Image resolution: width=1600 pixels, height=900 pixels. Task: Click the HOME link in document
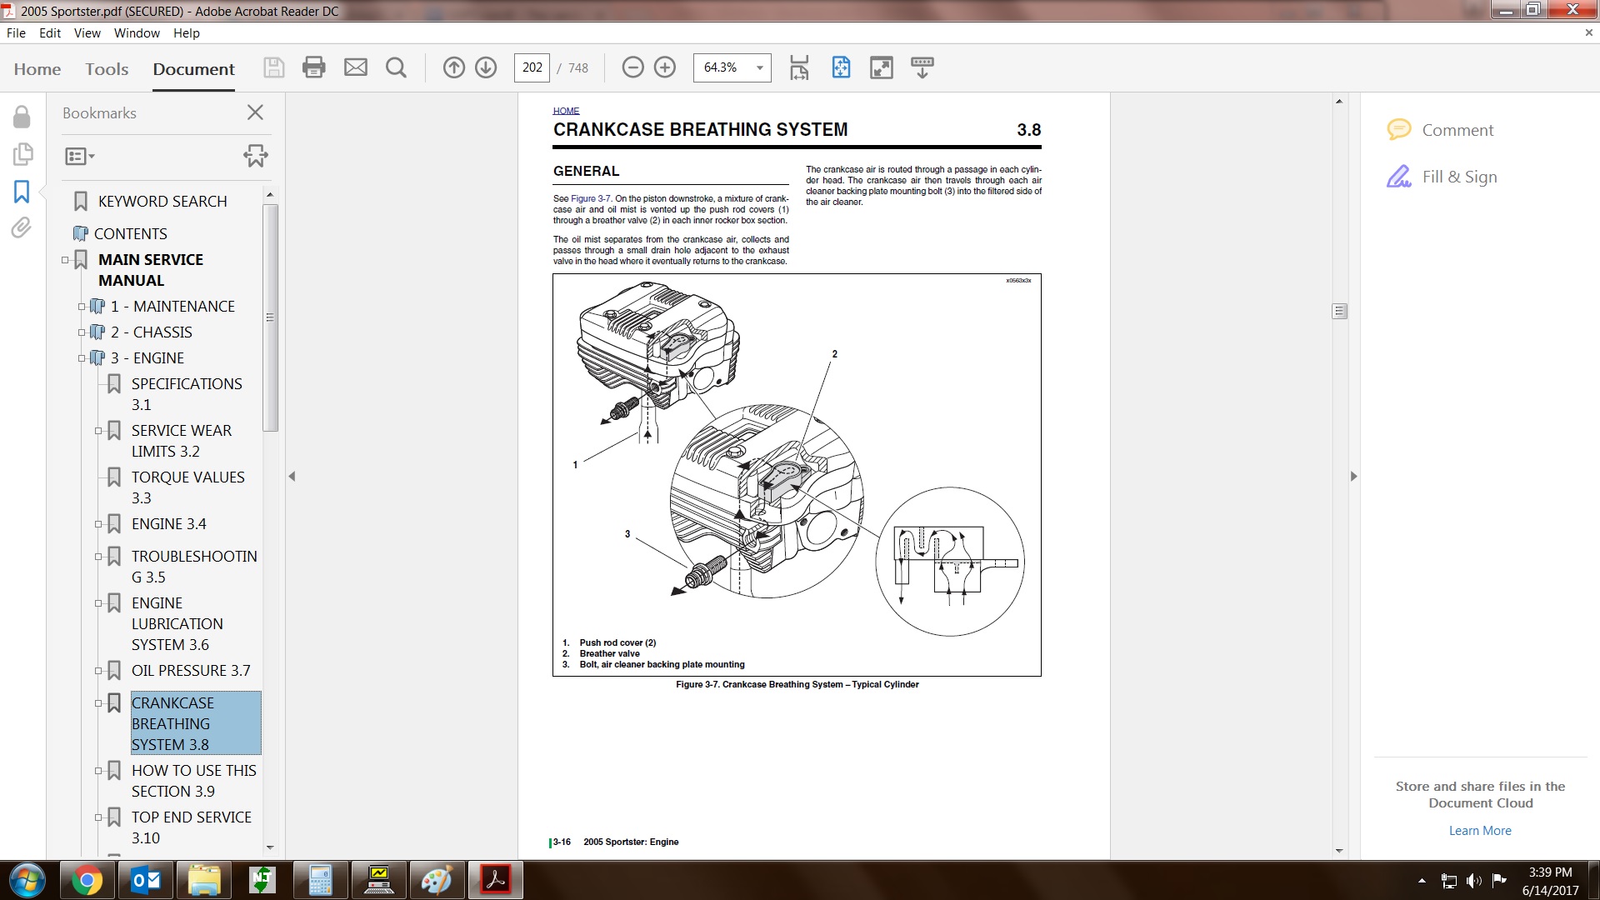click(x=566, y=111)
